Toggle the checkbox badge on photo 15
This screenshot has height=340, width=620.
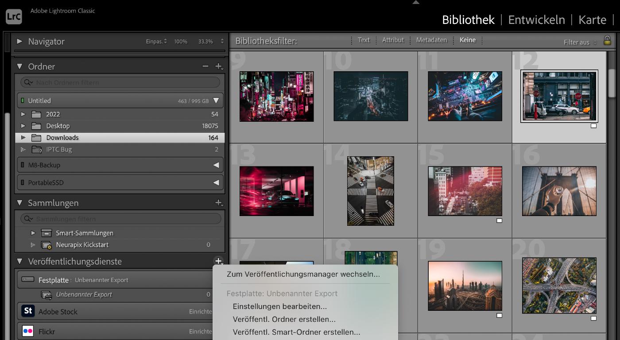pyautogui.click(x=499, y=220)
